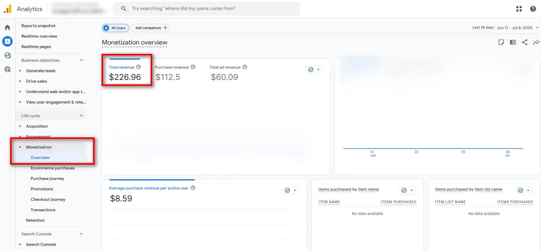Open the Reports icon in left rail
541x251 pixels.
point(7,41)
